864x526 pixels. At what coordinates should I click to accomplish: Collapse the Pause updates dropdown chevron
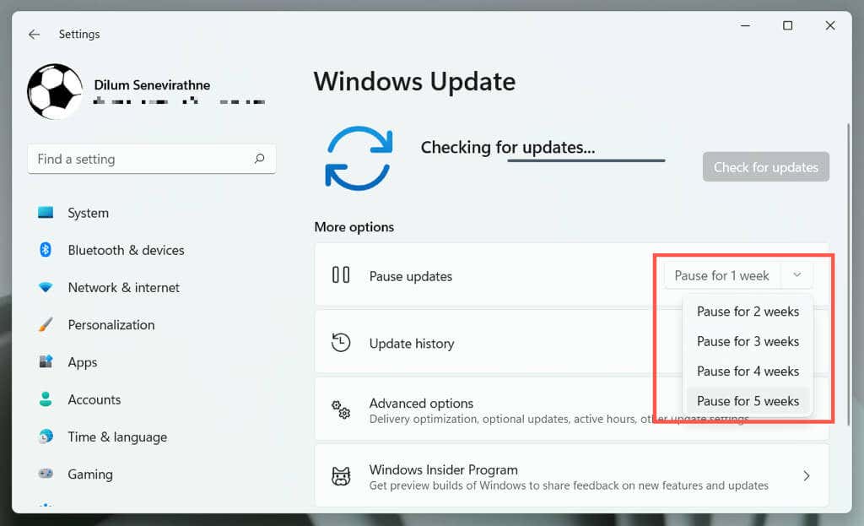pyautogui.click(x=796, y=275)
